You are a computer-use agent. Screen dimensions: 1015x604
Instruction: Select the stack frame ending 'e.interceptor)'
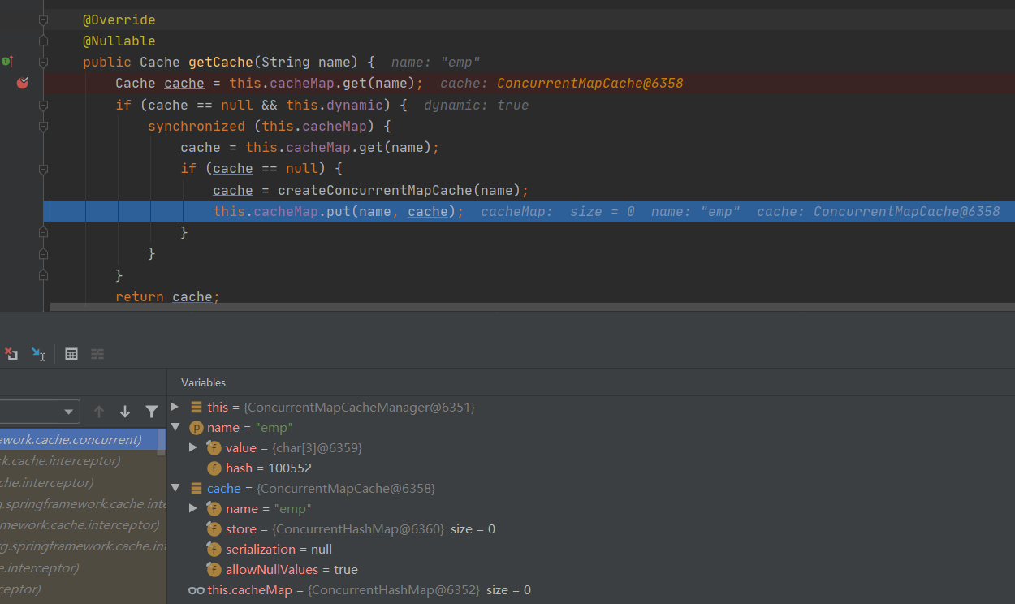click(x=83, y=567)
